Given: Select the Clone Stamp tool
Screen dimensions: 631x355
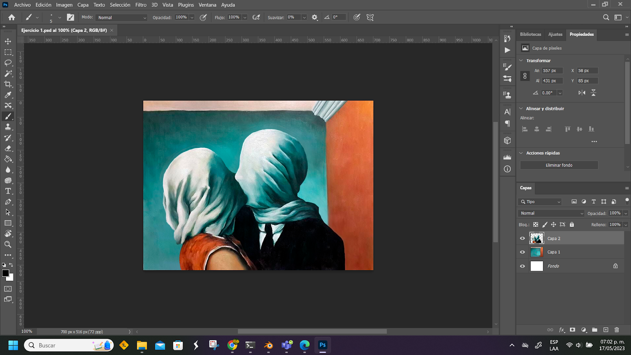Looking at the screenshot, I should point(8,127).
